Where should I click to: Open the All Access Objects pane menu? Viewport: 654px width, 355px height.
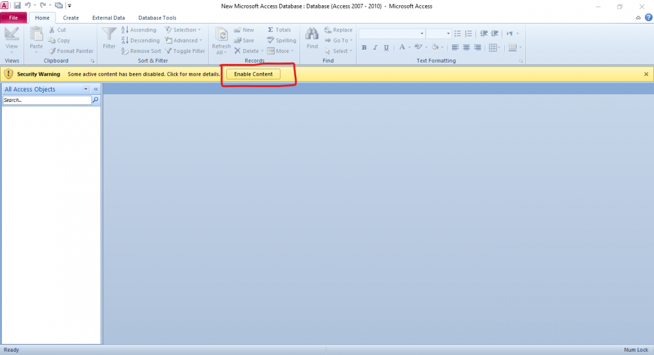[x=86, y=90]
